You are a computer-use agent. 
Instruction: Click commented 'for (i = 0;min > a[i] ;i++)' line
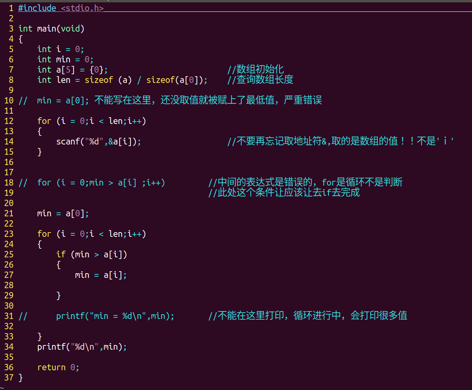(x=101, y=182)
